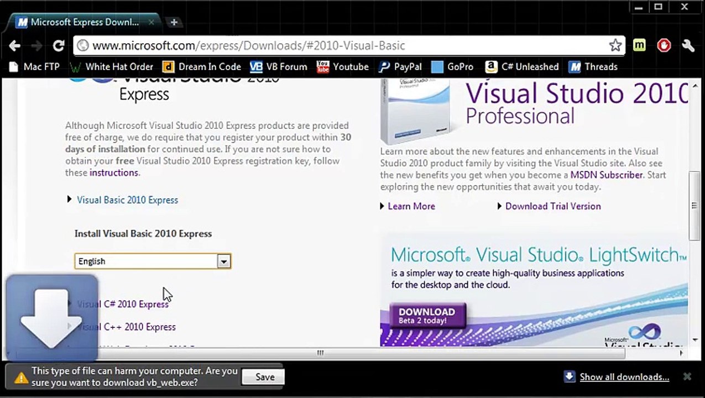Click the horizontal scrollbar right arrow
The image size is (705, 398).
coord(682,353)
